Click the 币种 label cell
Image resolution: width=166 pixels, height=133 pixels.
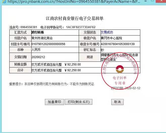click(x=20, y=50)
